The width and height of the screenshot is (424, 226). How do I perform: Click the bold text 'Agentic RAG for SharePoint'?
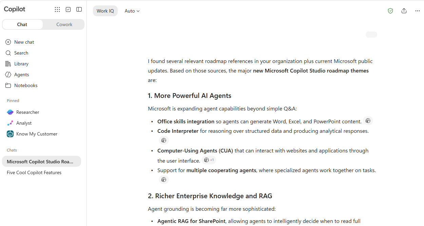pos(191,221)
